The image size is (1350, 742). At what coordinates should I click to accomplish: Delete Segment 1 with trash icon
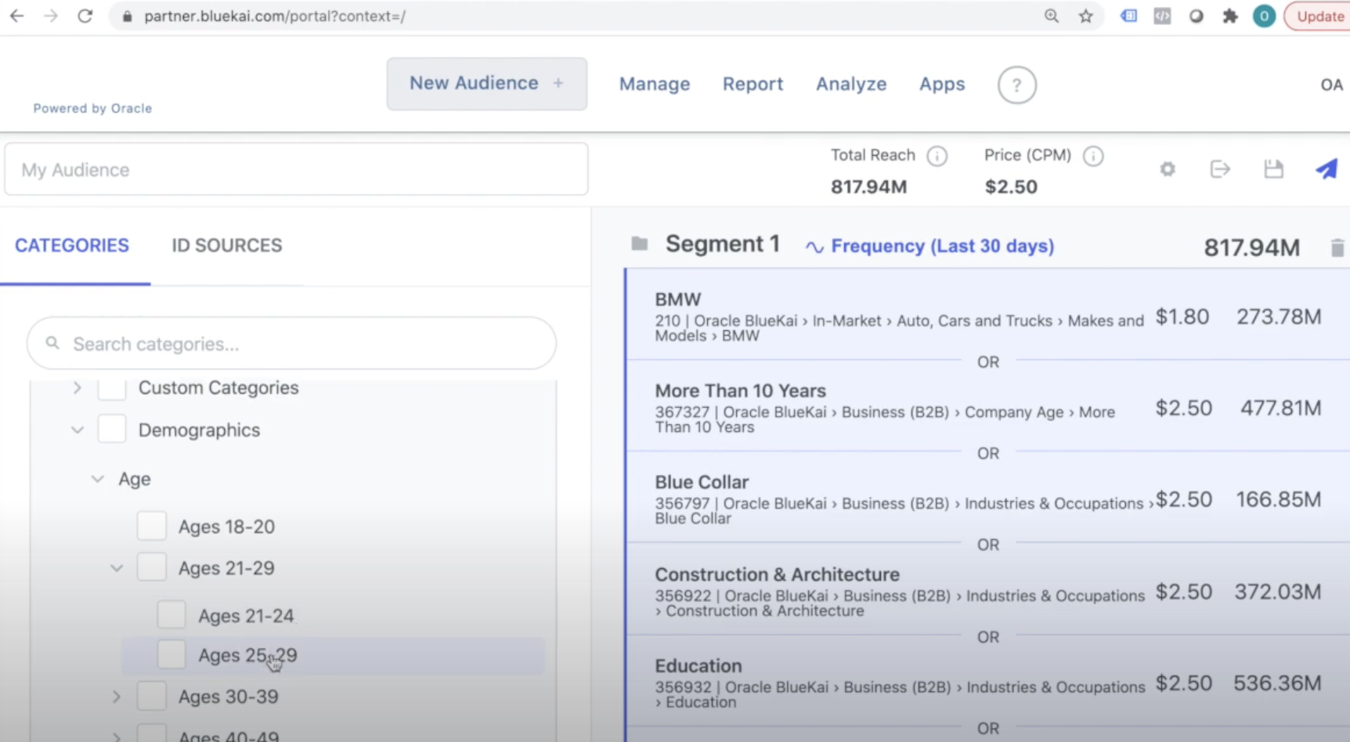coord(1337,248)
